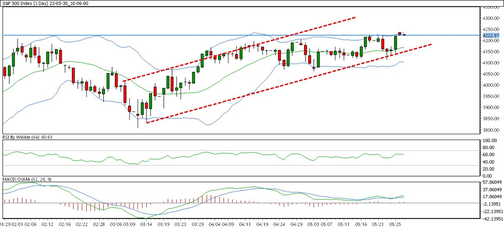The image size is (504, 235).
Task: Select the MACD/OsMA (12, 26, 9) label
Action: click(26, 178)
